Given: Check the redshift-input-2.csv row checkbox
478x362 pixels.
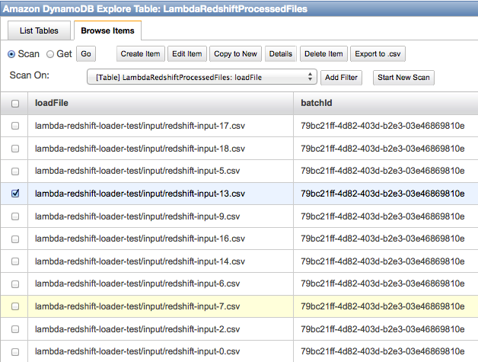Looking at the screenshot, I should 15,329.
